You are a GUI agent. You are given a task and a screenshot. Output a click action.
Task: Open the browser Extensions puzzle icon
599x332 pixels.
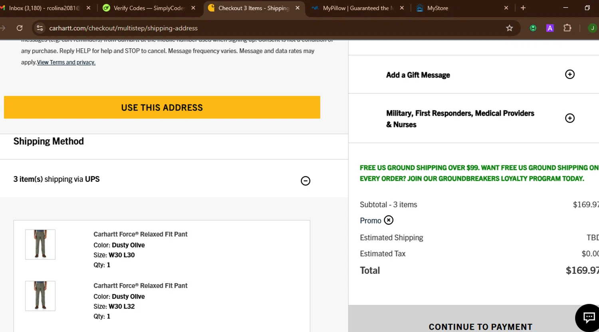click(x=567, y=28)
